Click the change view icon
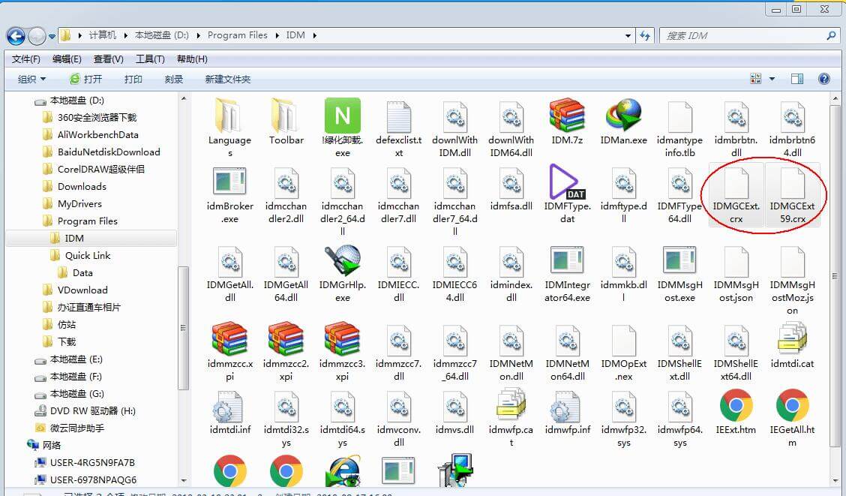 point(755,79)
